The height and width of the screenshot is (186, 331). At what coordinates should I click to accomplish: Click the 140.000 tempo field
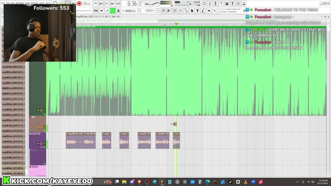point(87,4)
